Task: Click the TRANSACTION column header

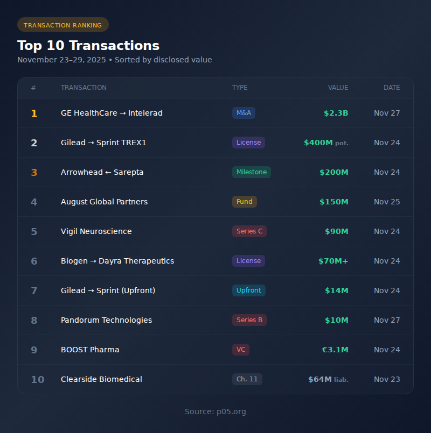Action: tap(84, 88)
